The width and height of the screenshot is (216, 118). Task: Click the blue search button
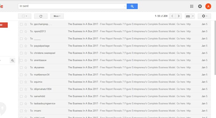click(x=132, y=6)
